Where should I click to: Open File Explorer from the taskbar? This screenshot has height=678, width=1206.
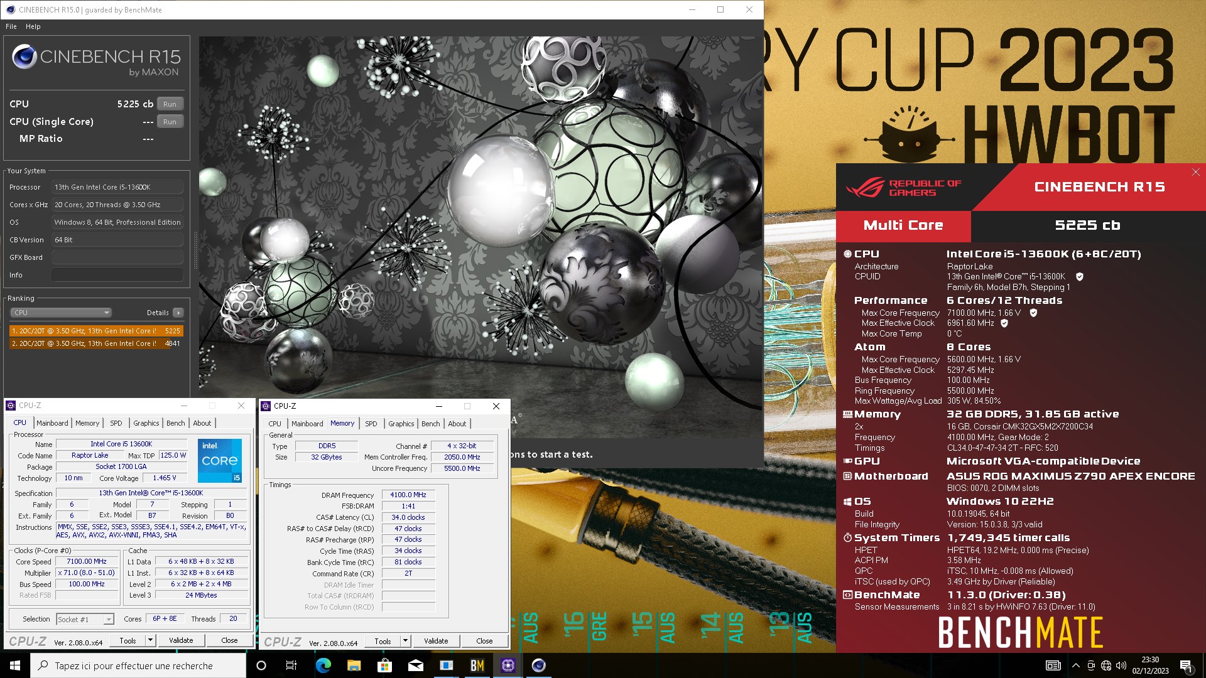(354, 665)
